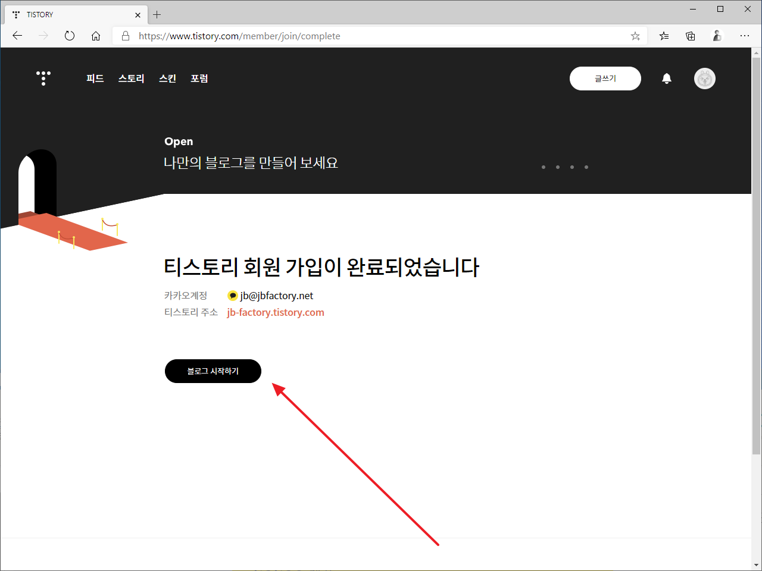The height and width of the screenshot is (571, 762).
Task: Select the fourth banner carousel dot
Action: click(586, 167)
